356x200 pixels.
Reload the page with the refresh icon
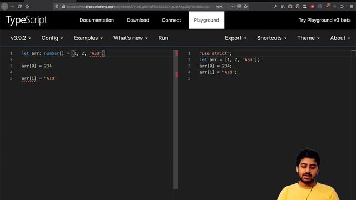(20, 7)
